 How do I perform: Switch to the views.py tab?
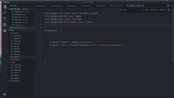click(x=101, y=6)
